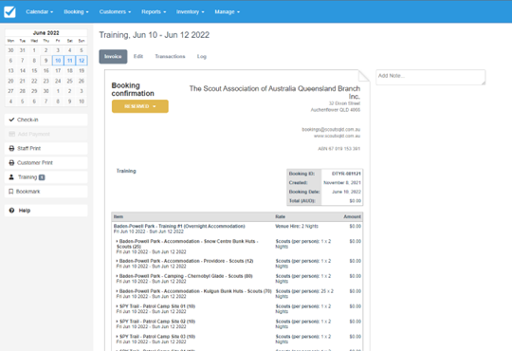
Task: Open the Customers dropdown menu
Action: point(115,11)
